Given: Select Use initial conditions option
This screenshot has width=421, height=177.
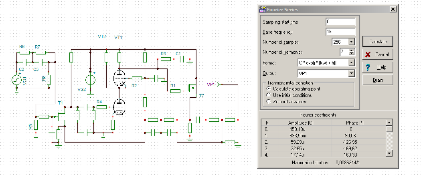Looking at the screenshot, I should click(268, 95).
